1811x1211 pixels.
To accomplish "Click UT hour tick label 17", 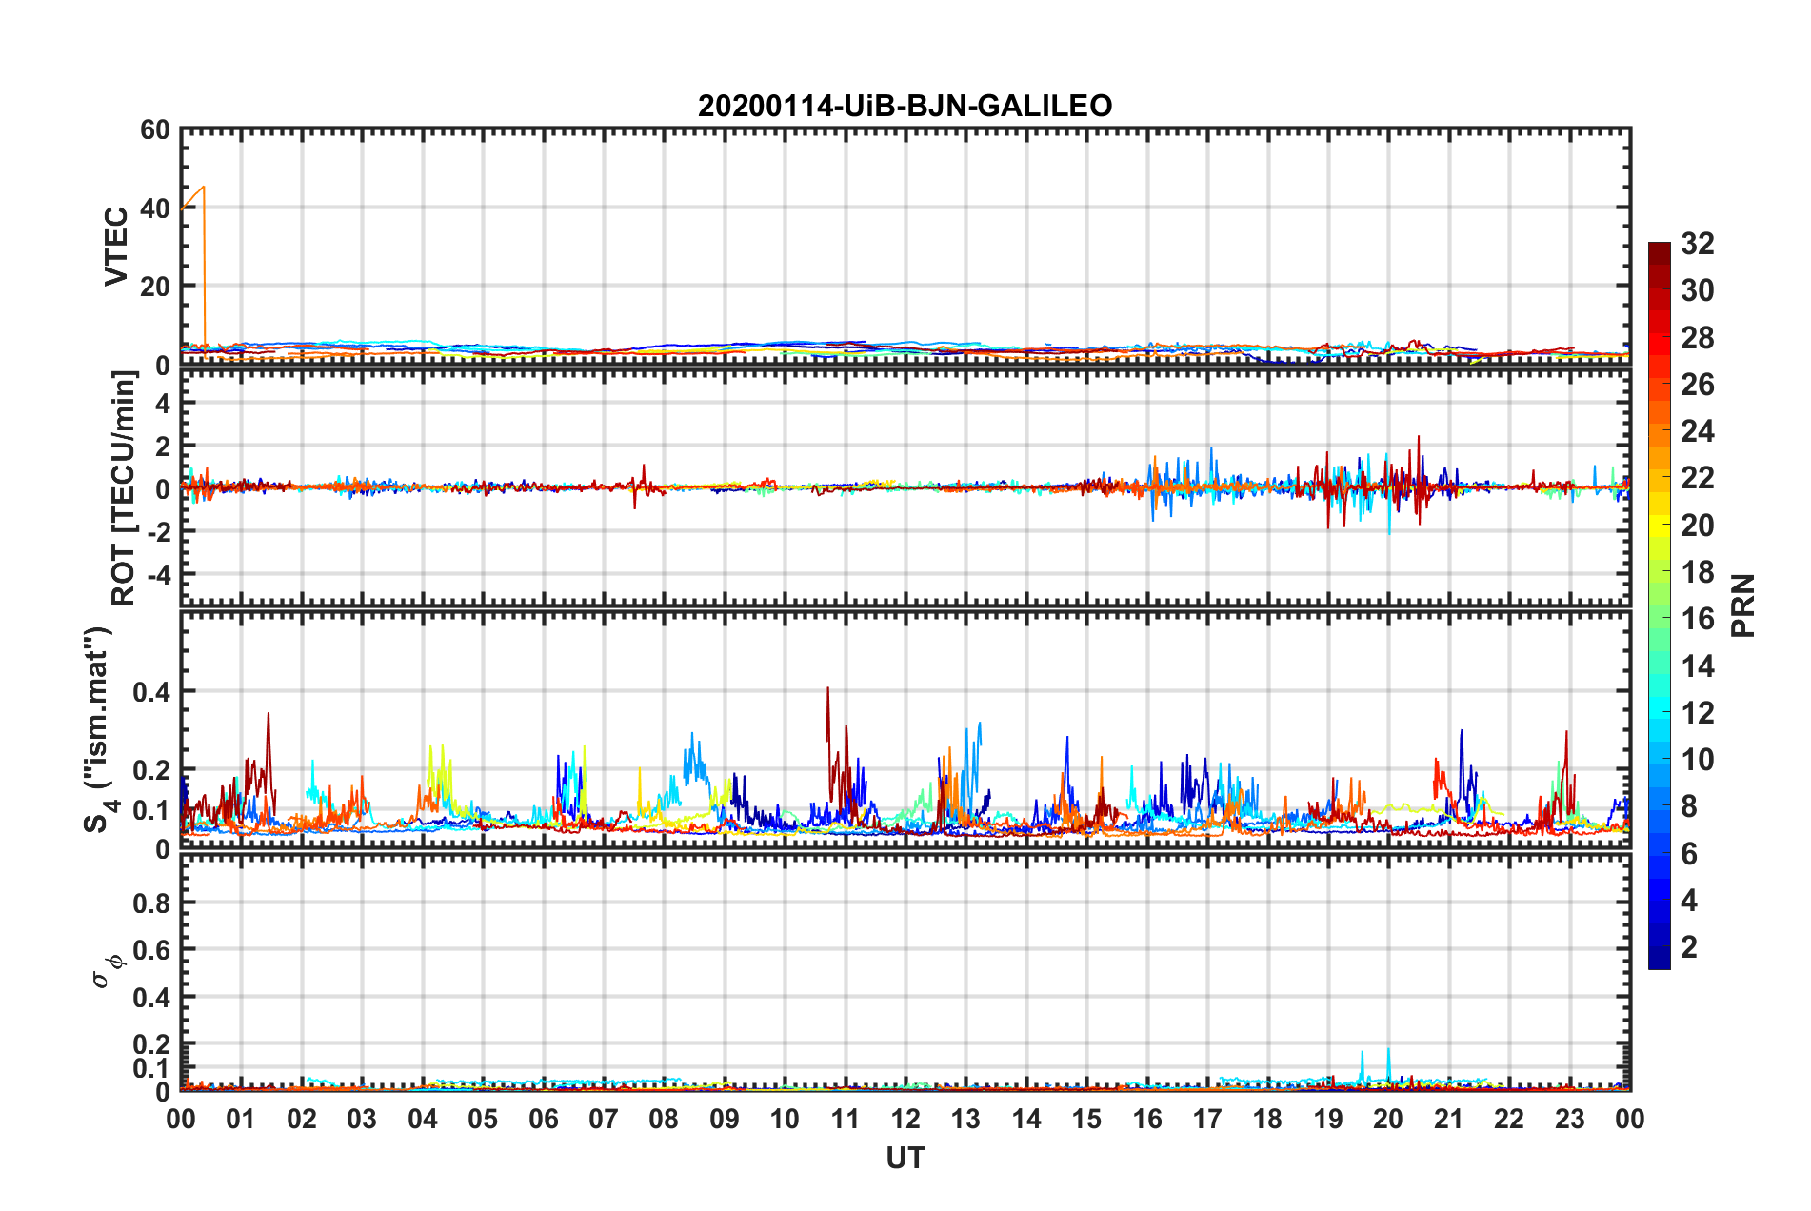I will point(1207,1119).
